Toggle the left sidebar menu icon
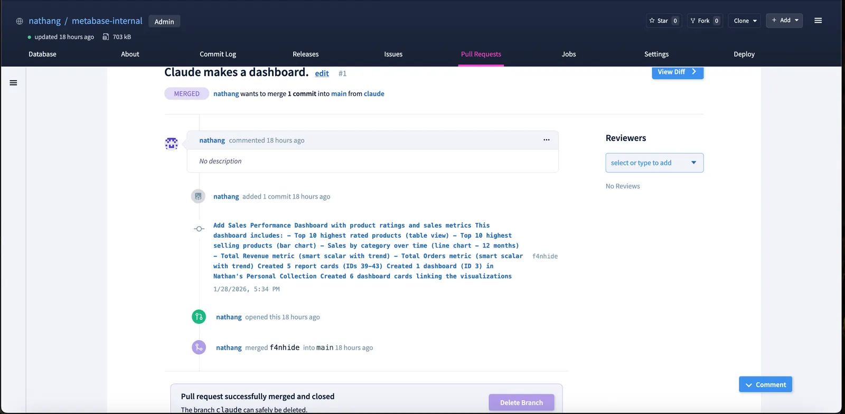 coord(13,83)
